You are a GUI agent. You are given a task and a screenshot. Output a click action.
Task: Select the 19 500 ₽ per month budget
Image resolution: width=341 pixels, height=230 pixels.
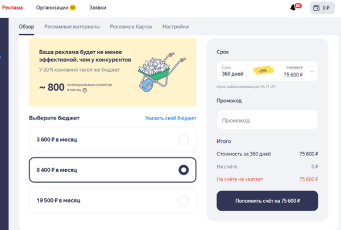pos(183,200)
